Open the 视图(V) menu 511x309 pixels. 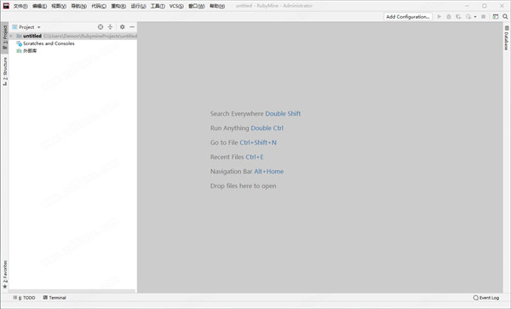tap(59, 6)
